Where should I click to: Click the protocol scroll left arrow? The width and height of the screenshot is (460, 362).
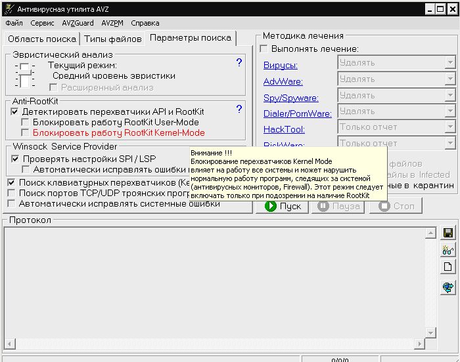point(10,344)
